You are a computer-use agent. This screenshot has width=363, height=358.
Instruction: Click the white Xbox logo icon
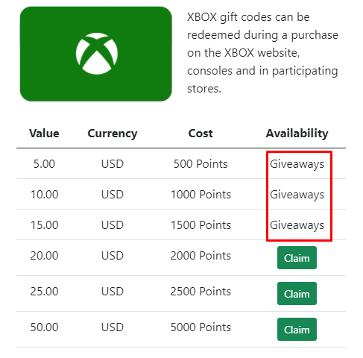coord(97,54)
